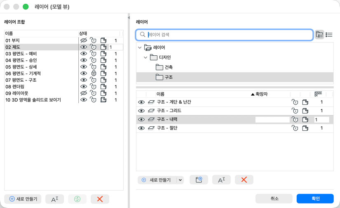The width and height of the screenshot is (340, 208).
Task: Focus the 레이어 검색 search field
Action: (225, 35)
